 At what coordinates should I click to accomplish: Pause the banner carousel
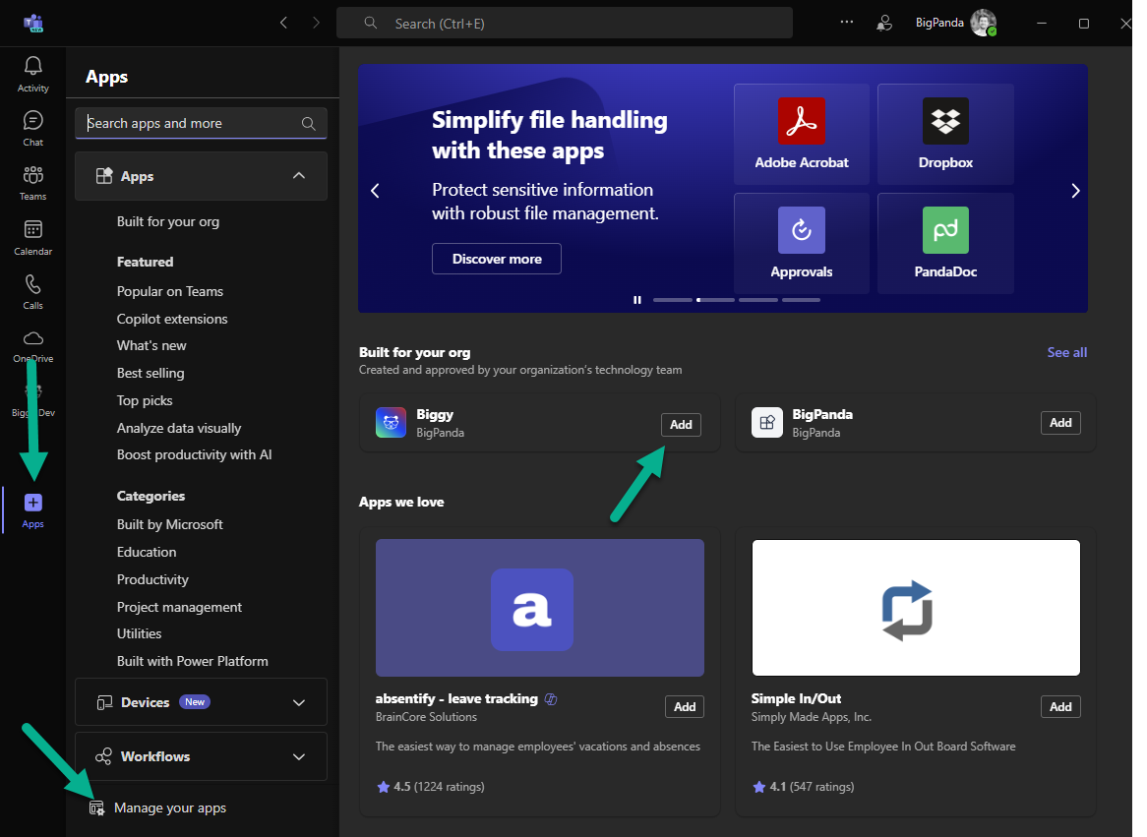[636, 300]
